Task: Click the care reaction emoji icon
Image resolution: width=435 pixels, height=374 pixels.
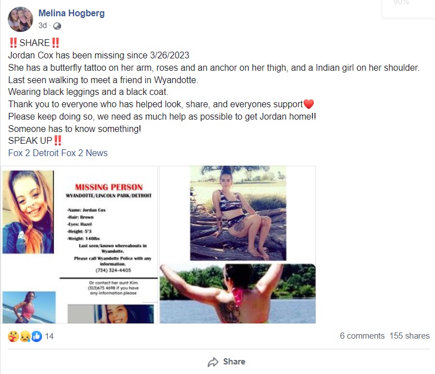Action: (13, 336)
